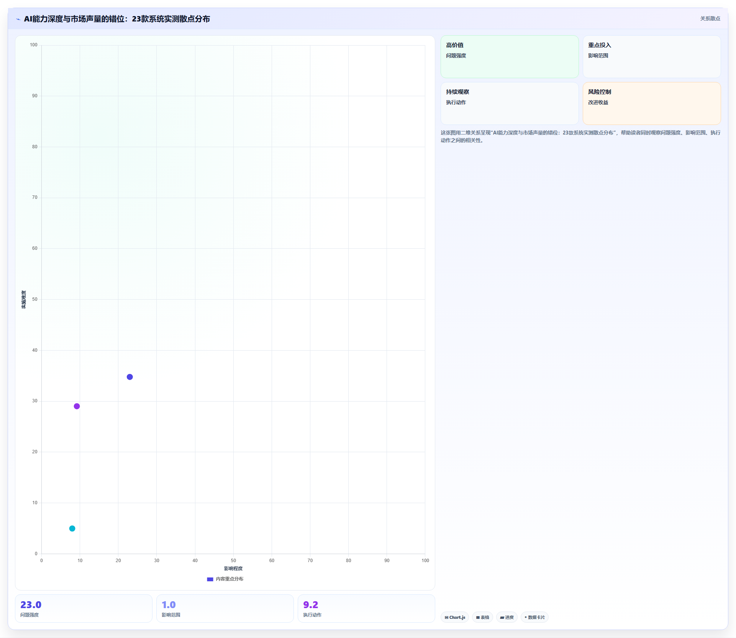The height and width of the screenshot is (638, 736).
Task: Select the purple scatter data point
Action: (x=77, y=406)
